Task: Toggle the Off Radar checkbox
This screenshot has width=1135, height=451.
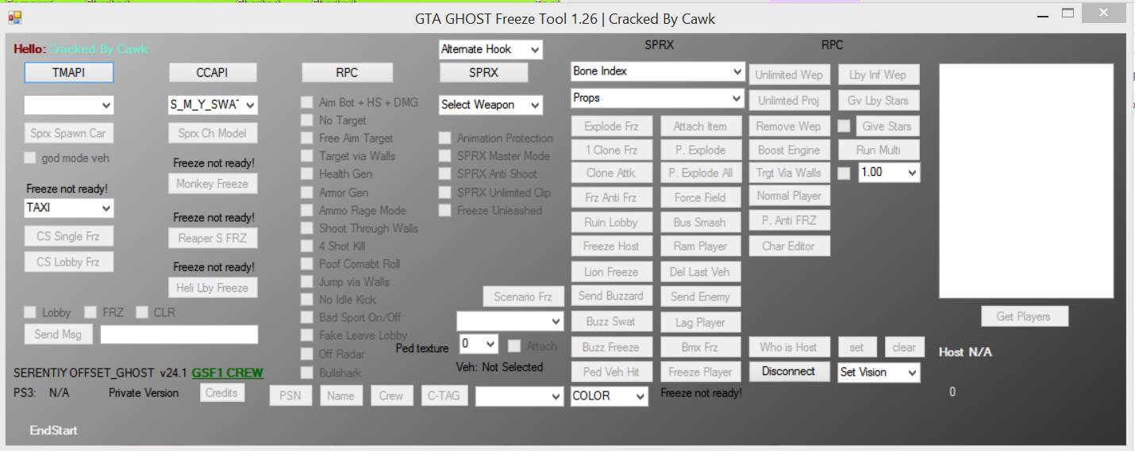Action: pyautogui.click(x=306, y=354)
